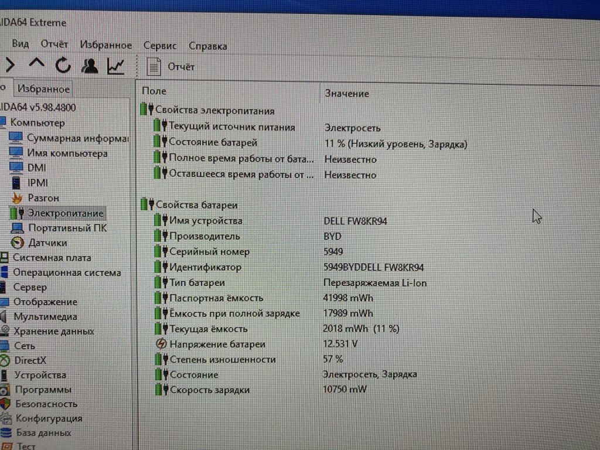Open the Вид menu
600x450 pixels.
[x=21, y=43]
